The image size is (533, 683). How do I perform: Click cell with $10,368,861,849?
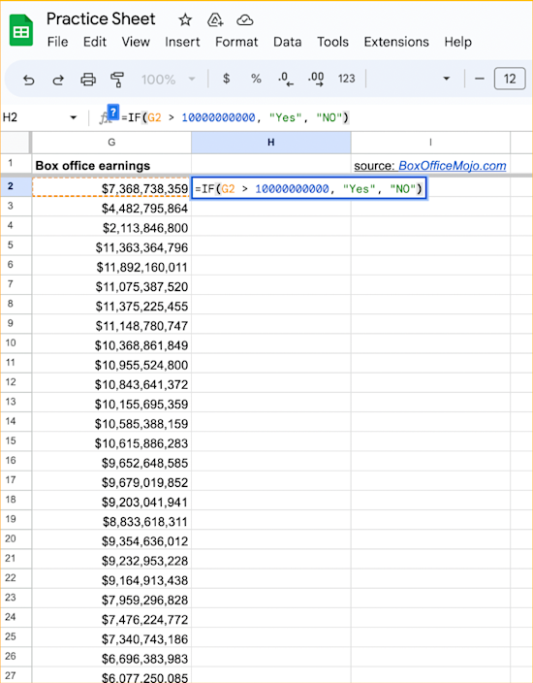[x=111, y=344]
